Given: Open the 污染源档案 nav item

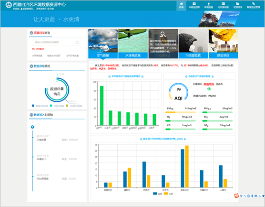Looking at the screenshot, I should coord(223,6).
